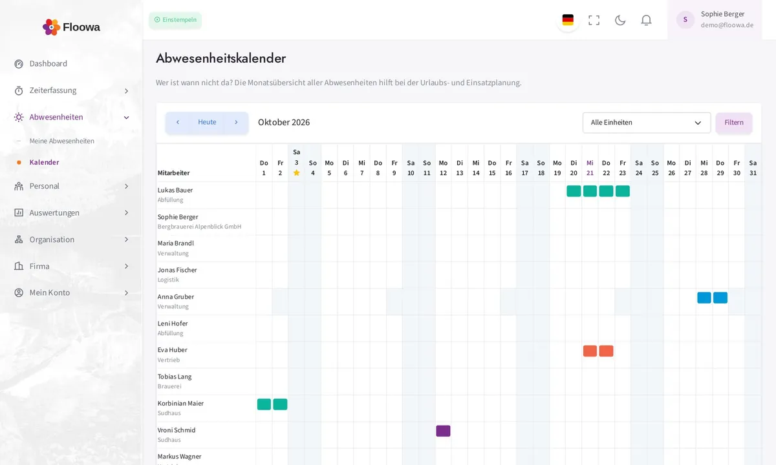776x465 pixels.
Task: Open Meine Abwesenheiten submenu item
Action: pos(61,141)
